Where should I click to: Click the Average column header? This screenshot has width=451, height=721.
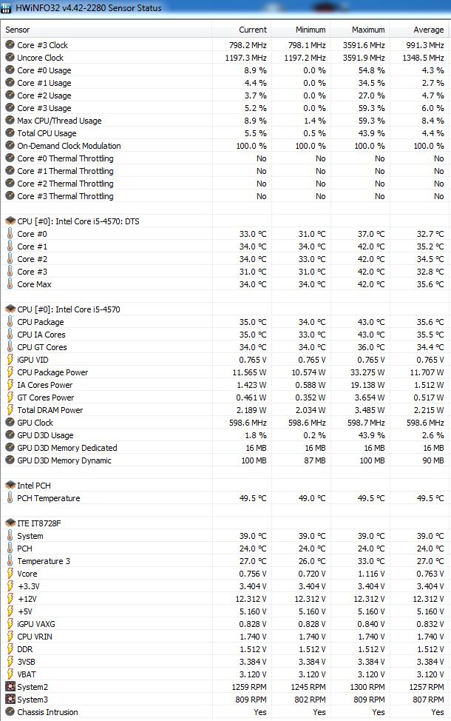pos(429,30)
